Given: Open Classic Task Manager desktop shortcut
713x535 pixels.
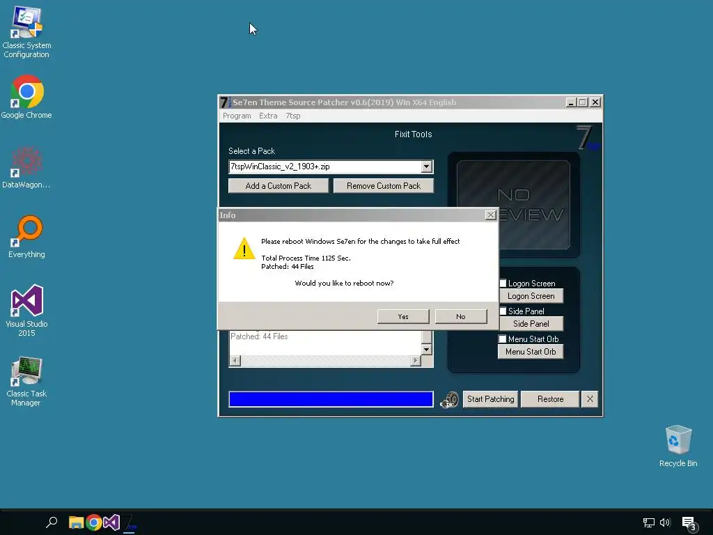Looking at the screenshot, I should pyautogui.click(x=26, y=381).
